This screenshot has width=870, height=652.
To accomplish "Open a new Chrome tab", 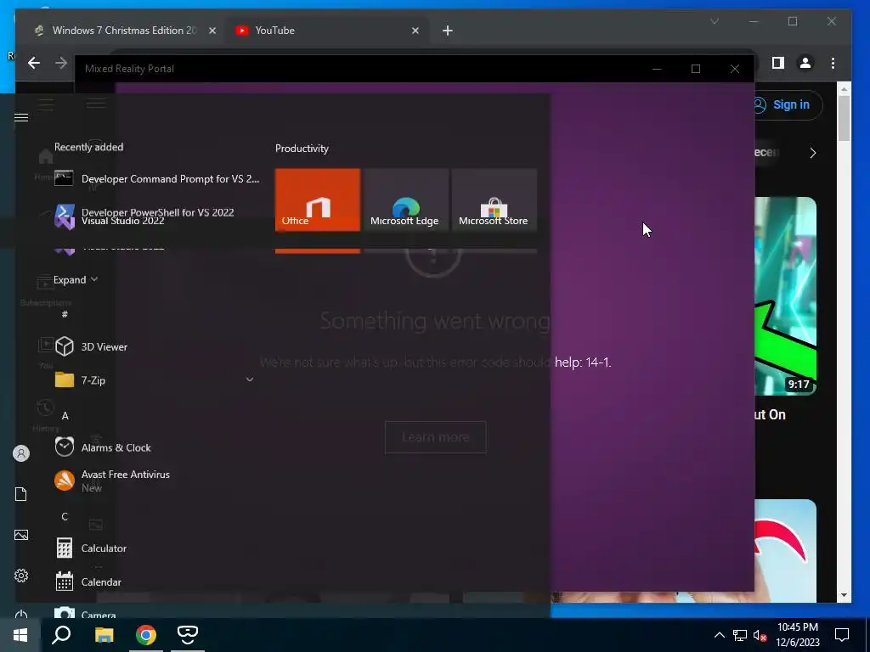I will (x=448, y=31).
